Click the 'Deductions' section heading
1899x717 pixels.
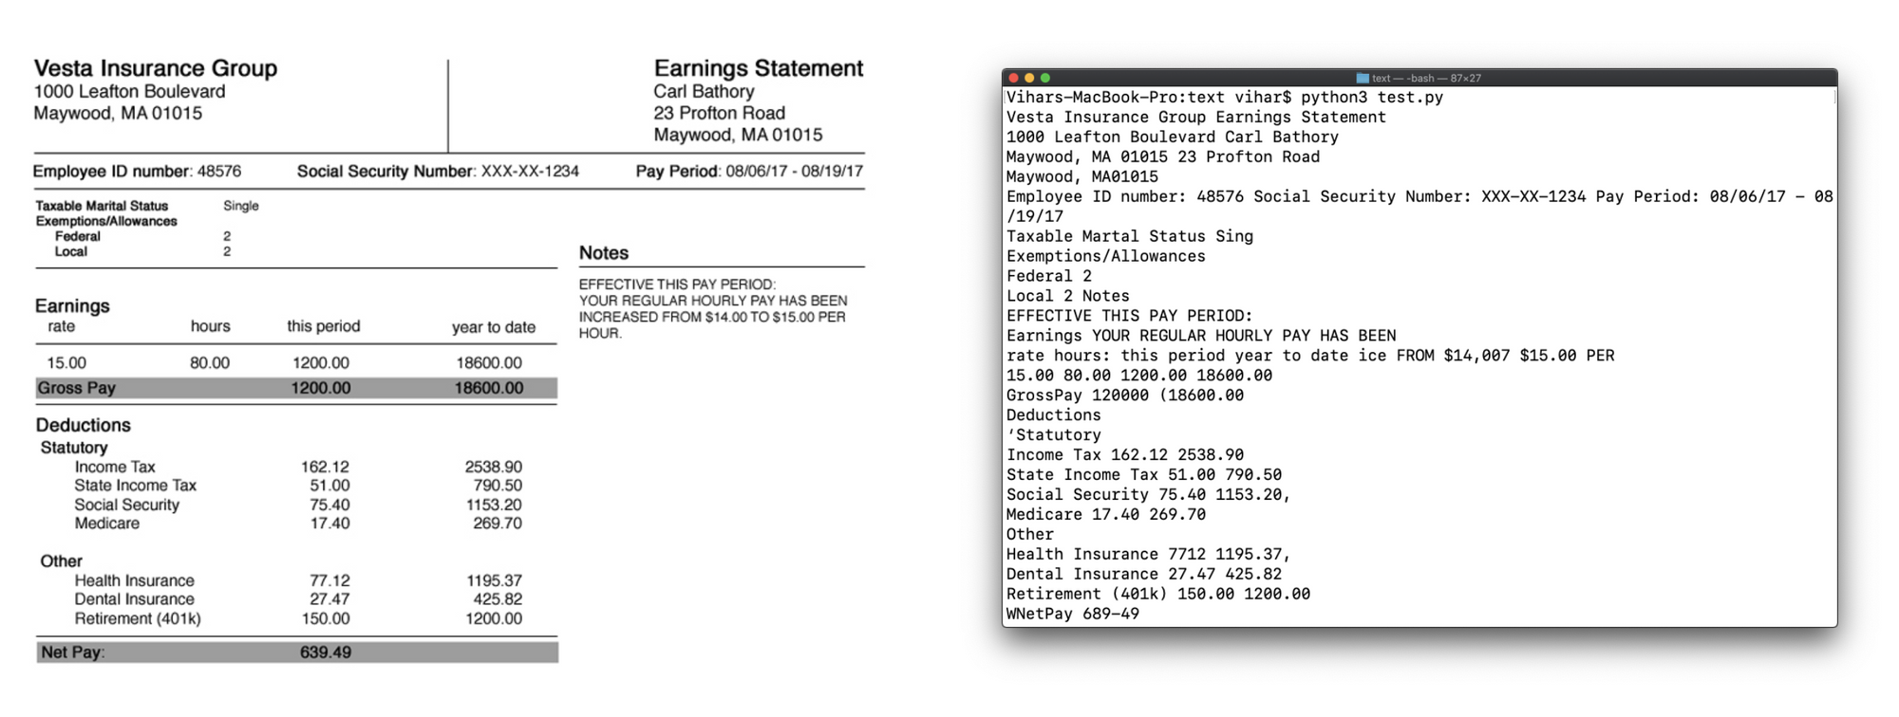point(84,425)
